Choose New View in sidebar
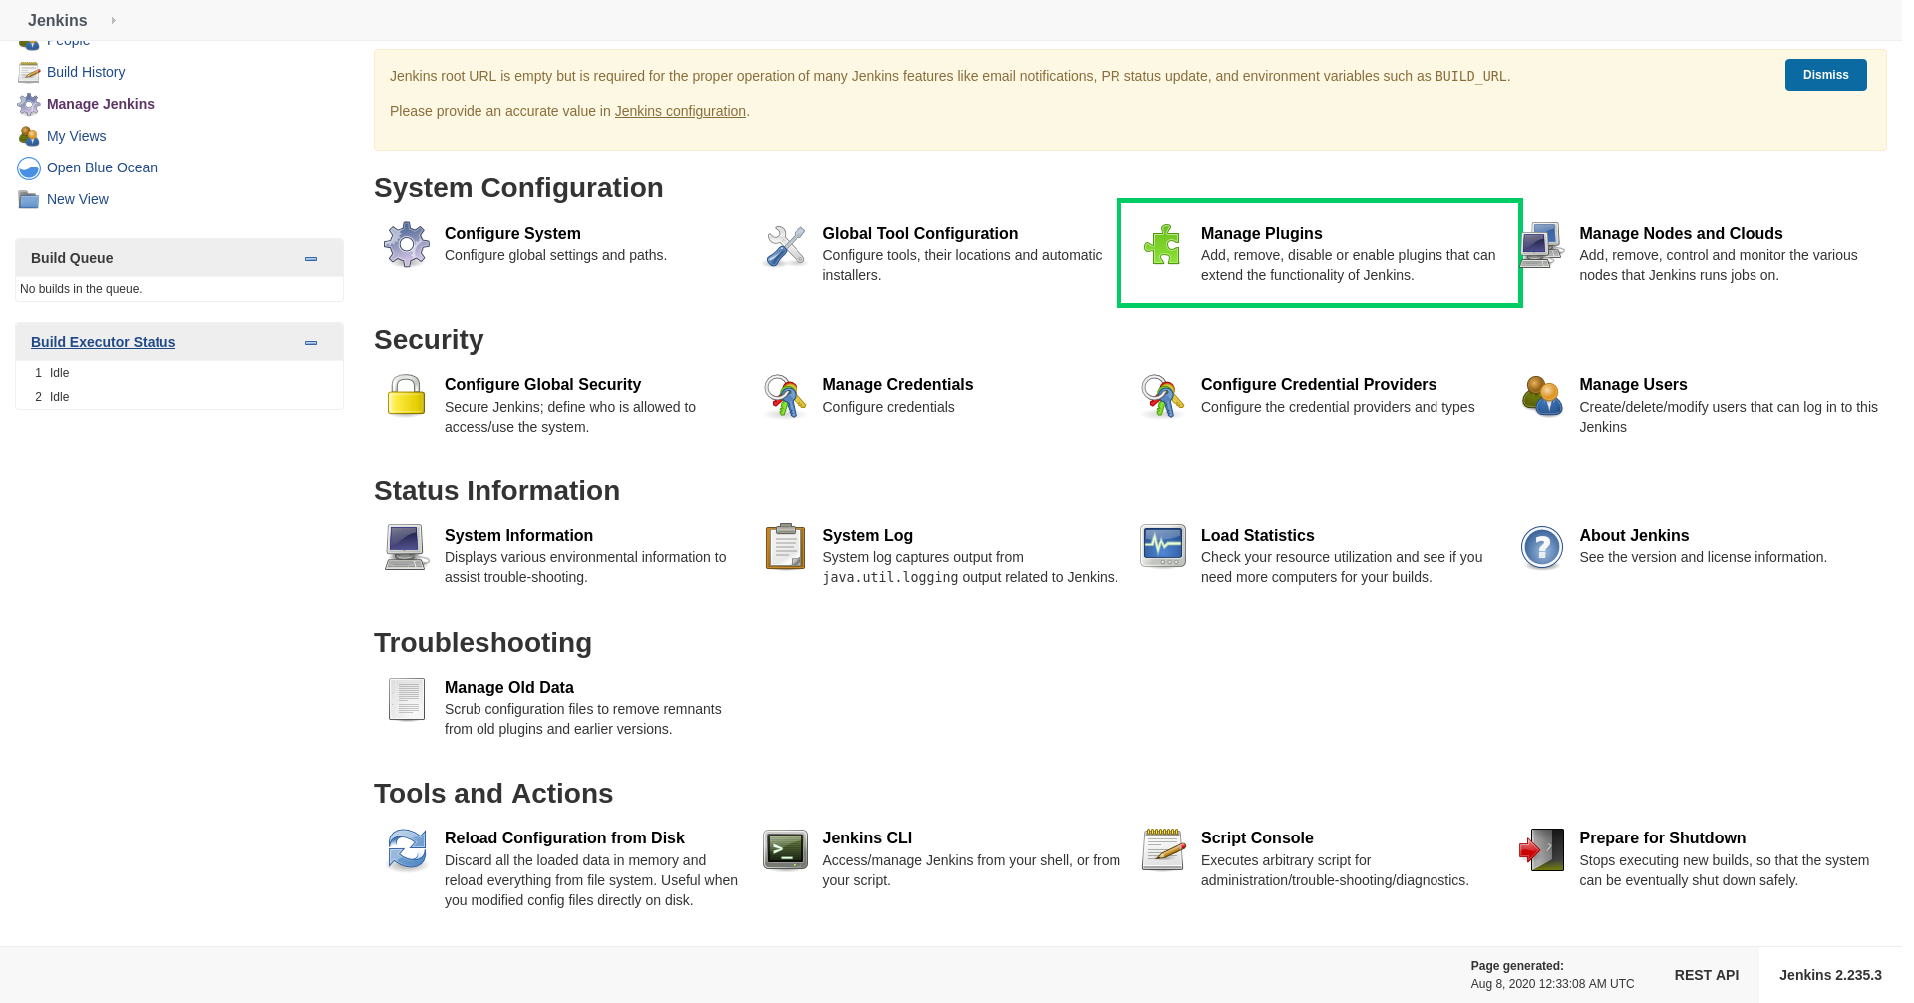Viewport: 1914px width, 1003px height. [78, 199]
